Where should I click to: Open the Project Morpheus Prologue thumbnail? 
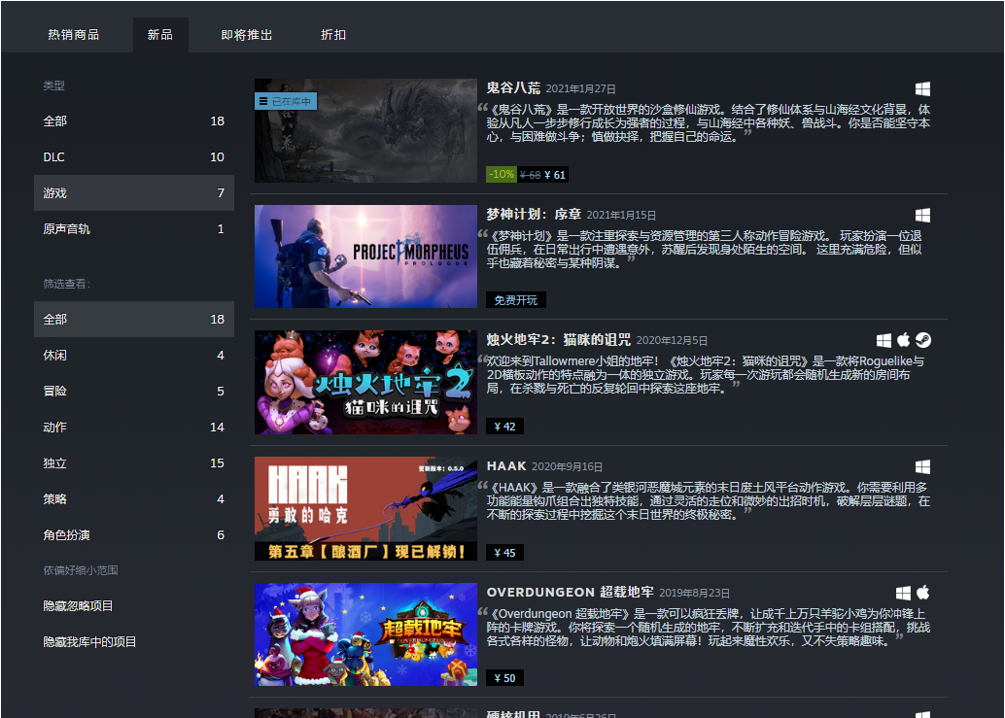(x=366, y=256)
